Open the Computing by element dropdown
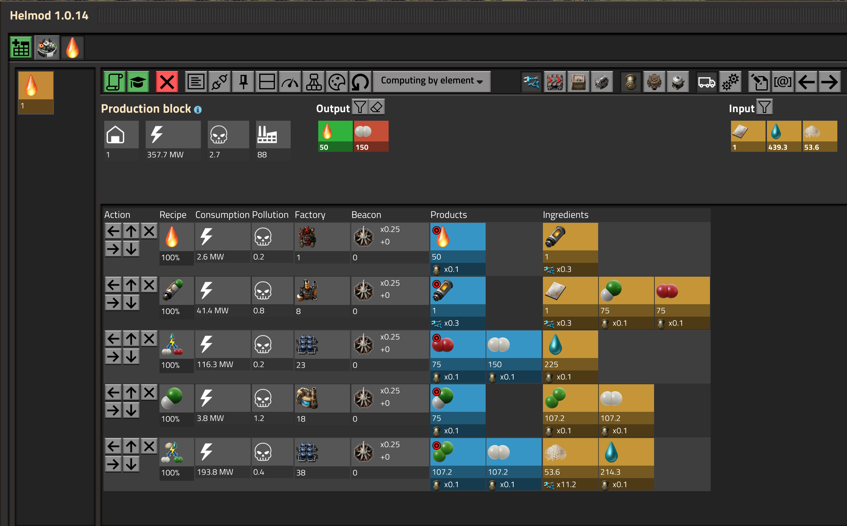 click(431, 81)
